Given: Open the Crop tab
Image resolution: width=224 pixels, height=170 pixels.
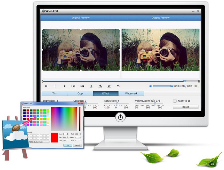Looking at the screenshot, I should (x=80, y=93).
